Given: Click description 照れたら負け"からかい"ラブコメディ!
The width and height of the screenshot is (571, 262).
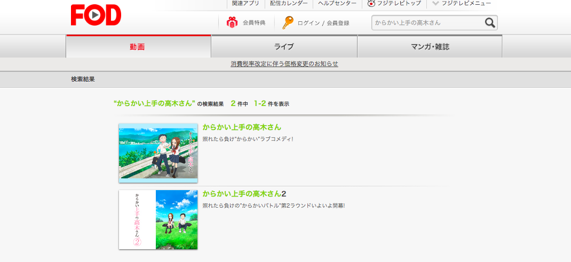Looking at the screenshot, I should point(248,139).
